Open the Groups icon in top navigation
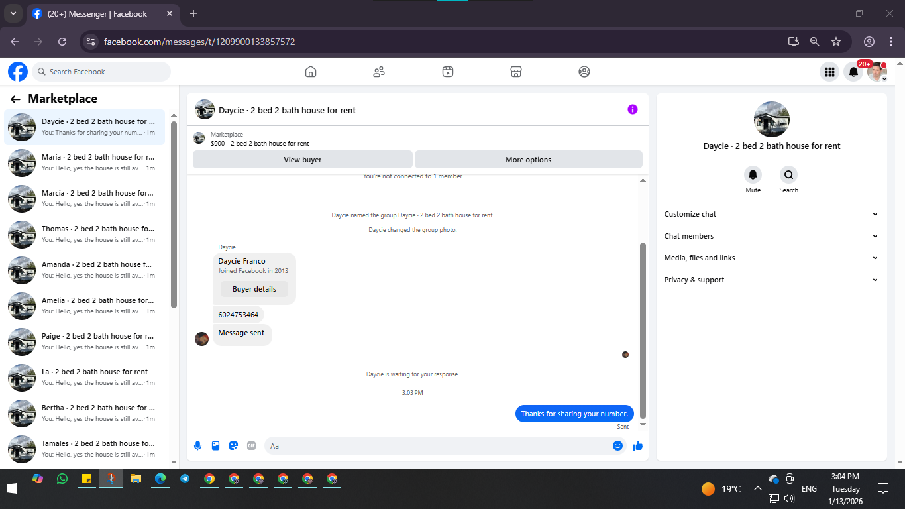 pyautogui.click(x=584, y=72)
